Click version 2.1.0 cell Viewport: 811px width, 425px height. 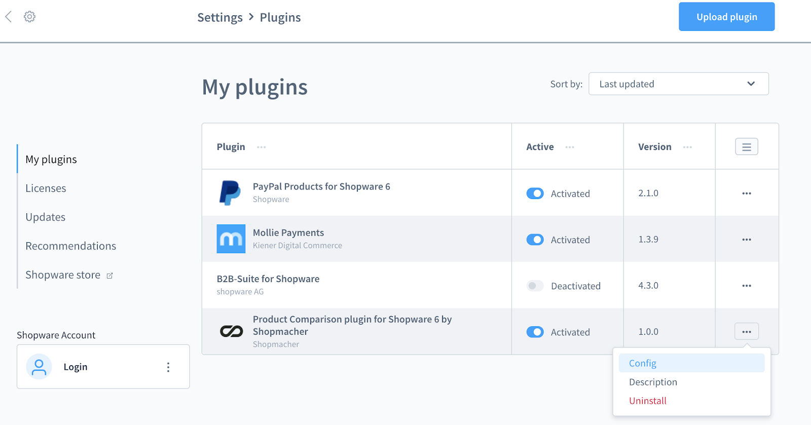click(x=648, y=194)
